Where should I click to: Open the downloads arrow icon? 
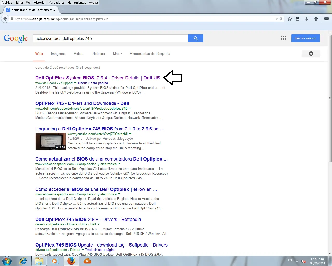(307, 19)
